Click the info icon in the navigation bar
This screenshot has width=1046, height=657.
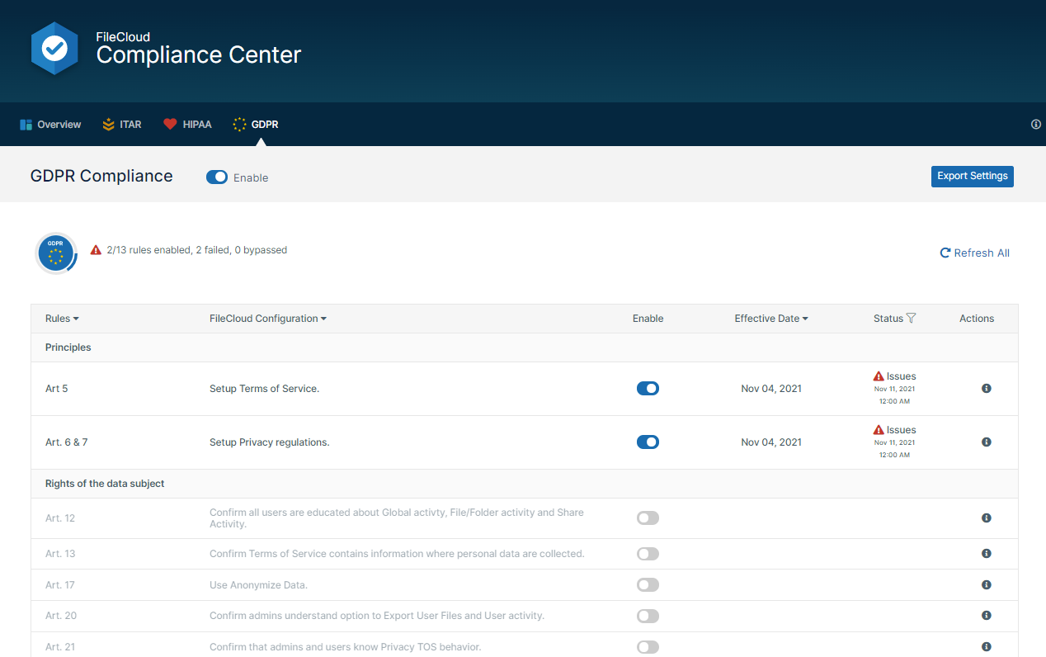point(1036,125)
